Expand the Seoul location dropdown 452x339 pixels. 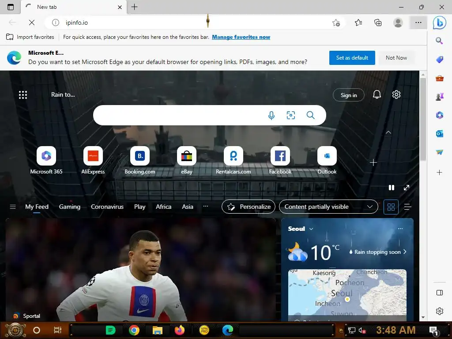[x=311, y=229]
